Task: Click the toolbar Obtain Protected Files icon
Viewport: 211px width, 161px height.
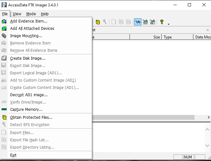Action: [98, 22]
